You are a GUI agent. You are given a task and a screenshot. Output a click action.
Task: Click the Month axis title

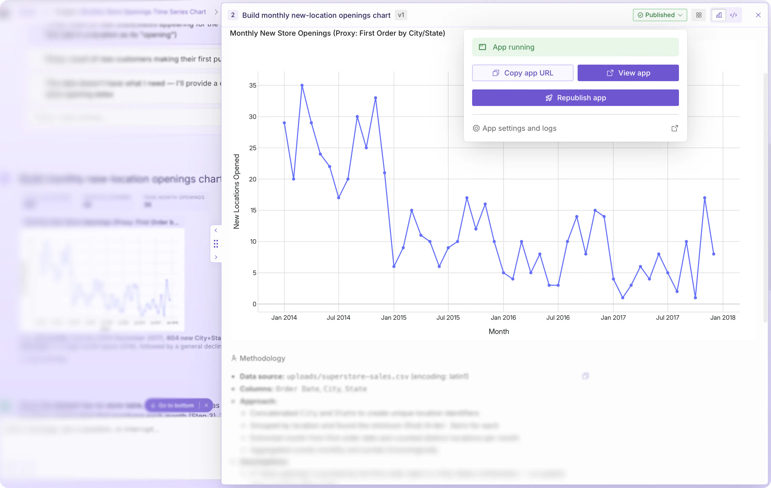tap(498, 332)
